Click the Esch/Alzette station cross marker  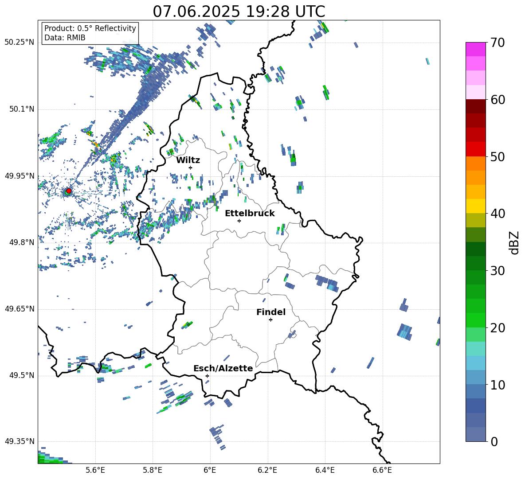tap(207, 376)
